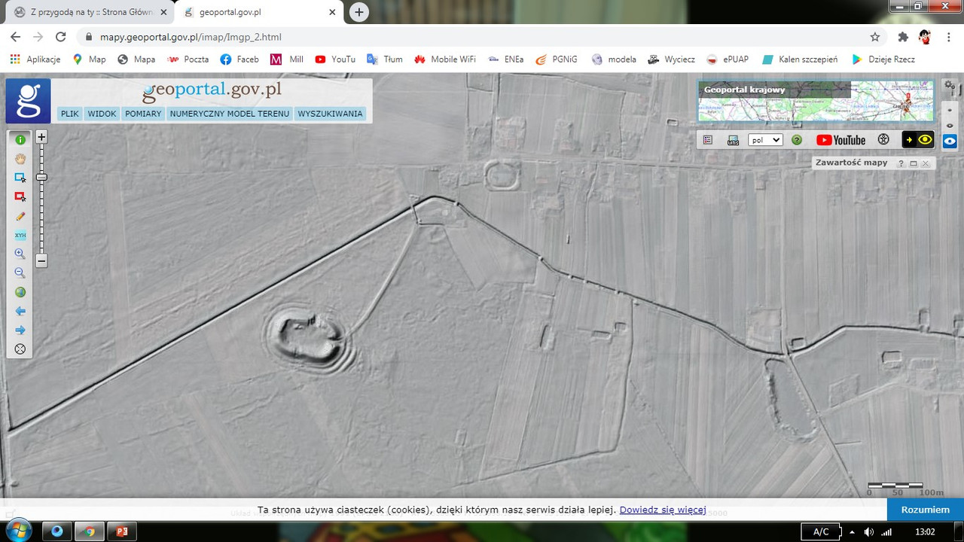The image size is (964, 542).
Task: Choose the red rectangle selection tool
Action: [20, 197]
